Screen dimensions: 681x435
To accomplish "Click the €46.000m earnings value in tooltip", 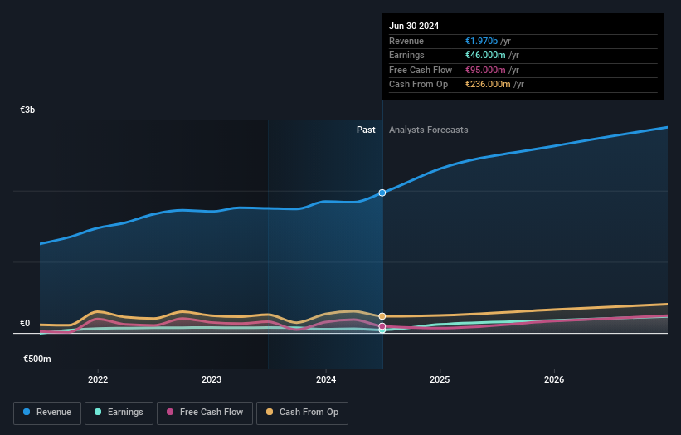I will click(485, 55).
